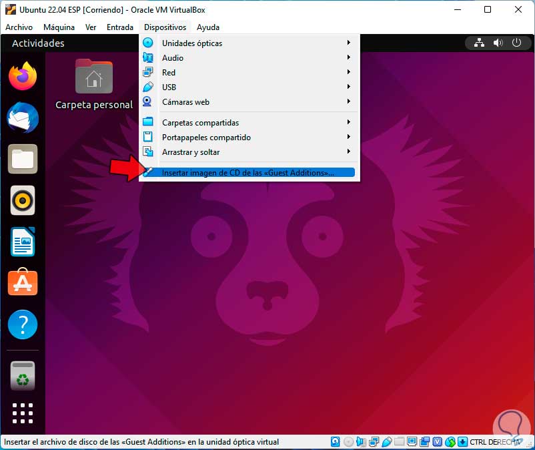Click the drag-and-drop icon beside Arrastrar y soltar
The height and width of the screenshot is (450, 535).
(x=147, y=152)
